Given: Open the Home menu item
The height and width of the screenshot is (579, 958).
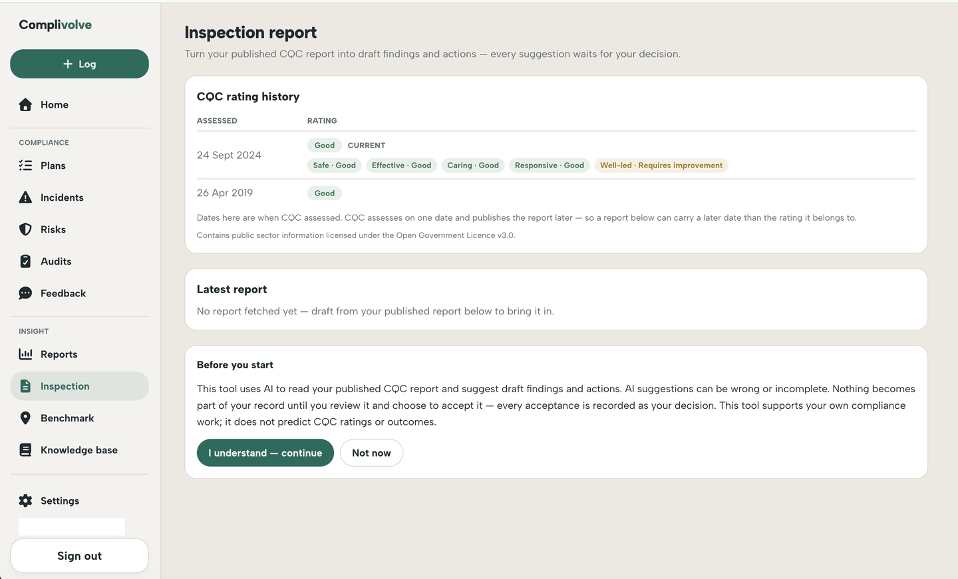Looking at the screenshot, I should [x=79, y=104].
